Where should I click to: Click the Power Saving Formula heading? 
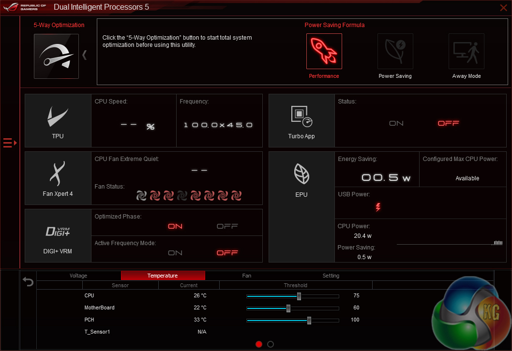pos(334,25)
